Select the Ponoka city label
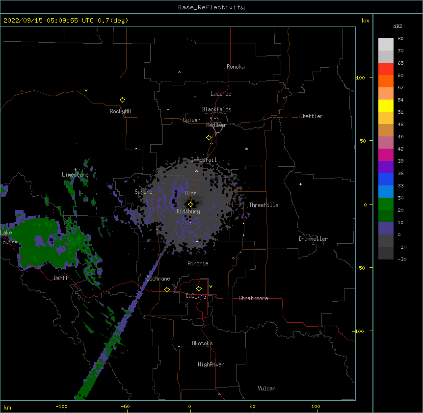 [x=236, y=67]
